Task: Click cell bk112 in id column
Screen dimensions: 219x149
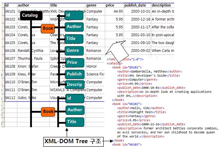Action: click(11, 98)
